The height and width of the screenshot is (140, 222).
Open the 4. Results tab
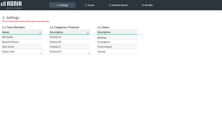pyautogui.click(x=147, y=5)
